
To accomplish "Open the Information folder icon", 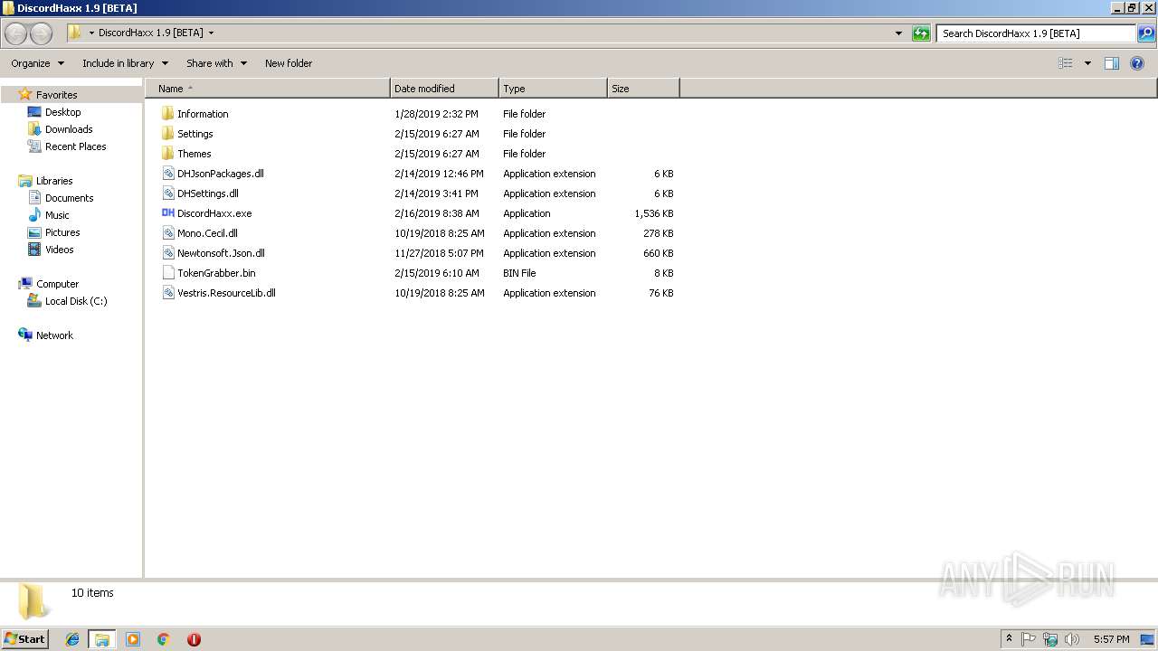I will (x=167, y=114).
